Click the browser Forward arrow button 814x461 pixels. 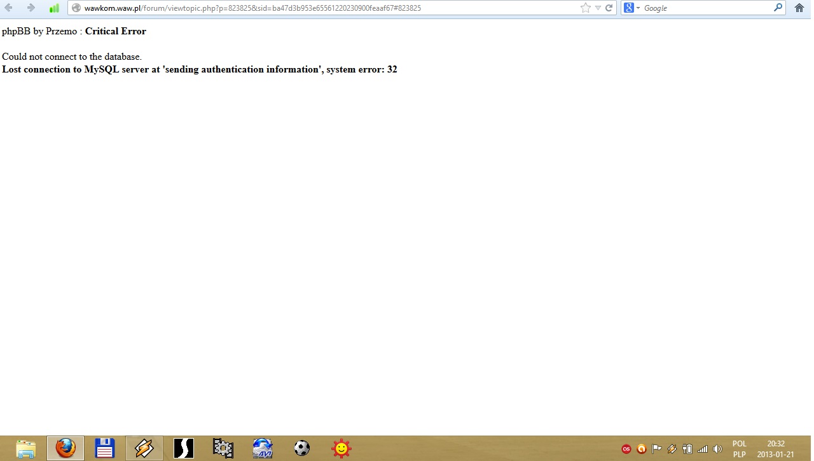31,8
